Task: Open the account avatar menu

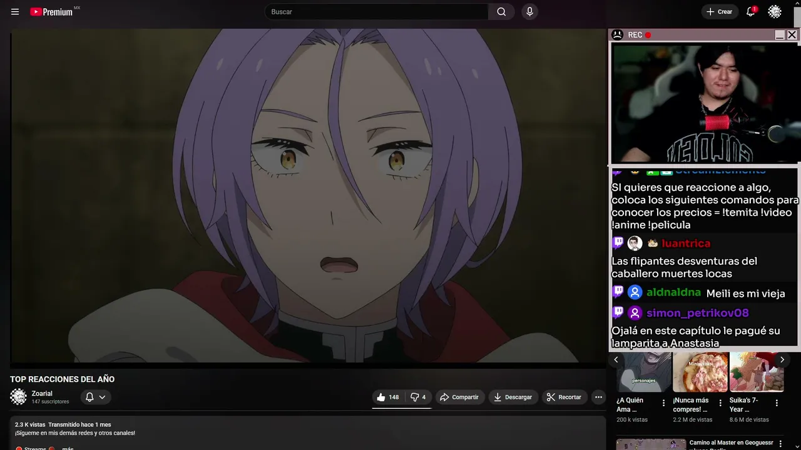Action: pyautogui.click(x=775, y=12)
